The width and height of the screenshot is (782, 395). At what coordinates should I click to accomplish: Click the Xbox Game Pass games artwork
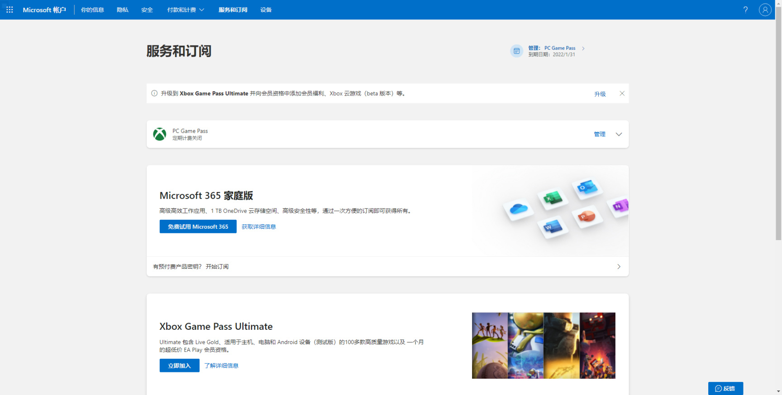(544, 345)
